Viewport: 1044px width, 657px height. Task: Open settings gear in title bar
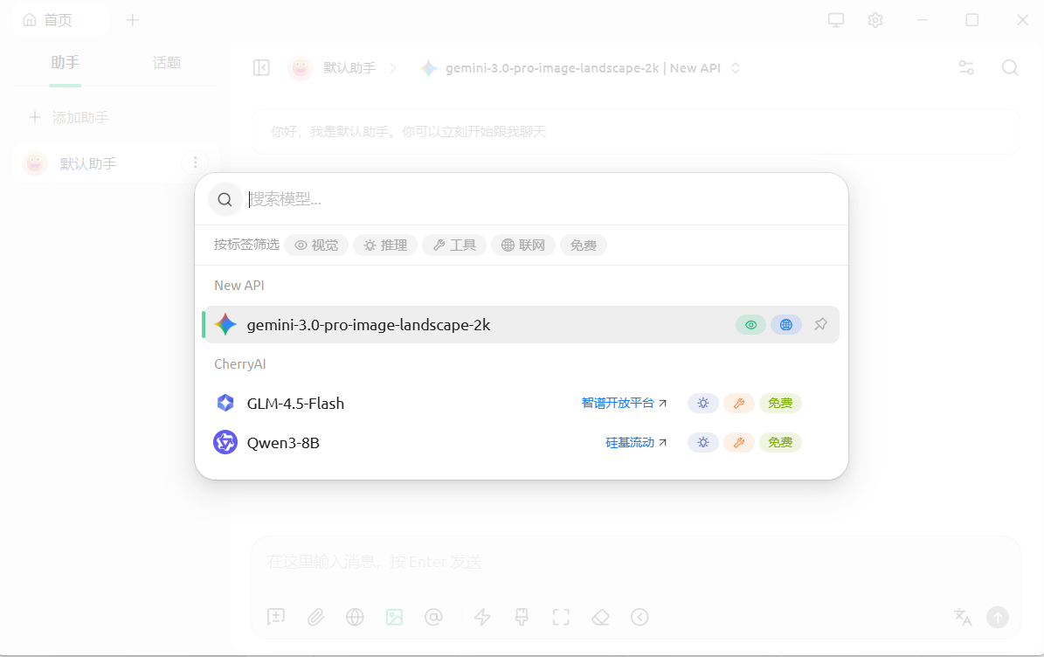click(x=875, y=20)
